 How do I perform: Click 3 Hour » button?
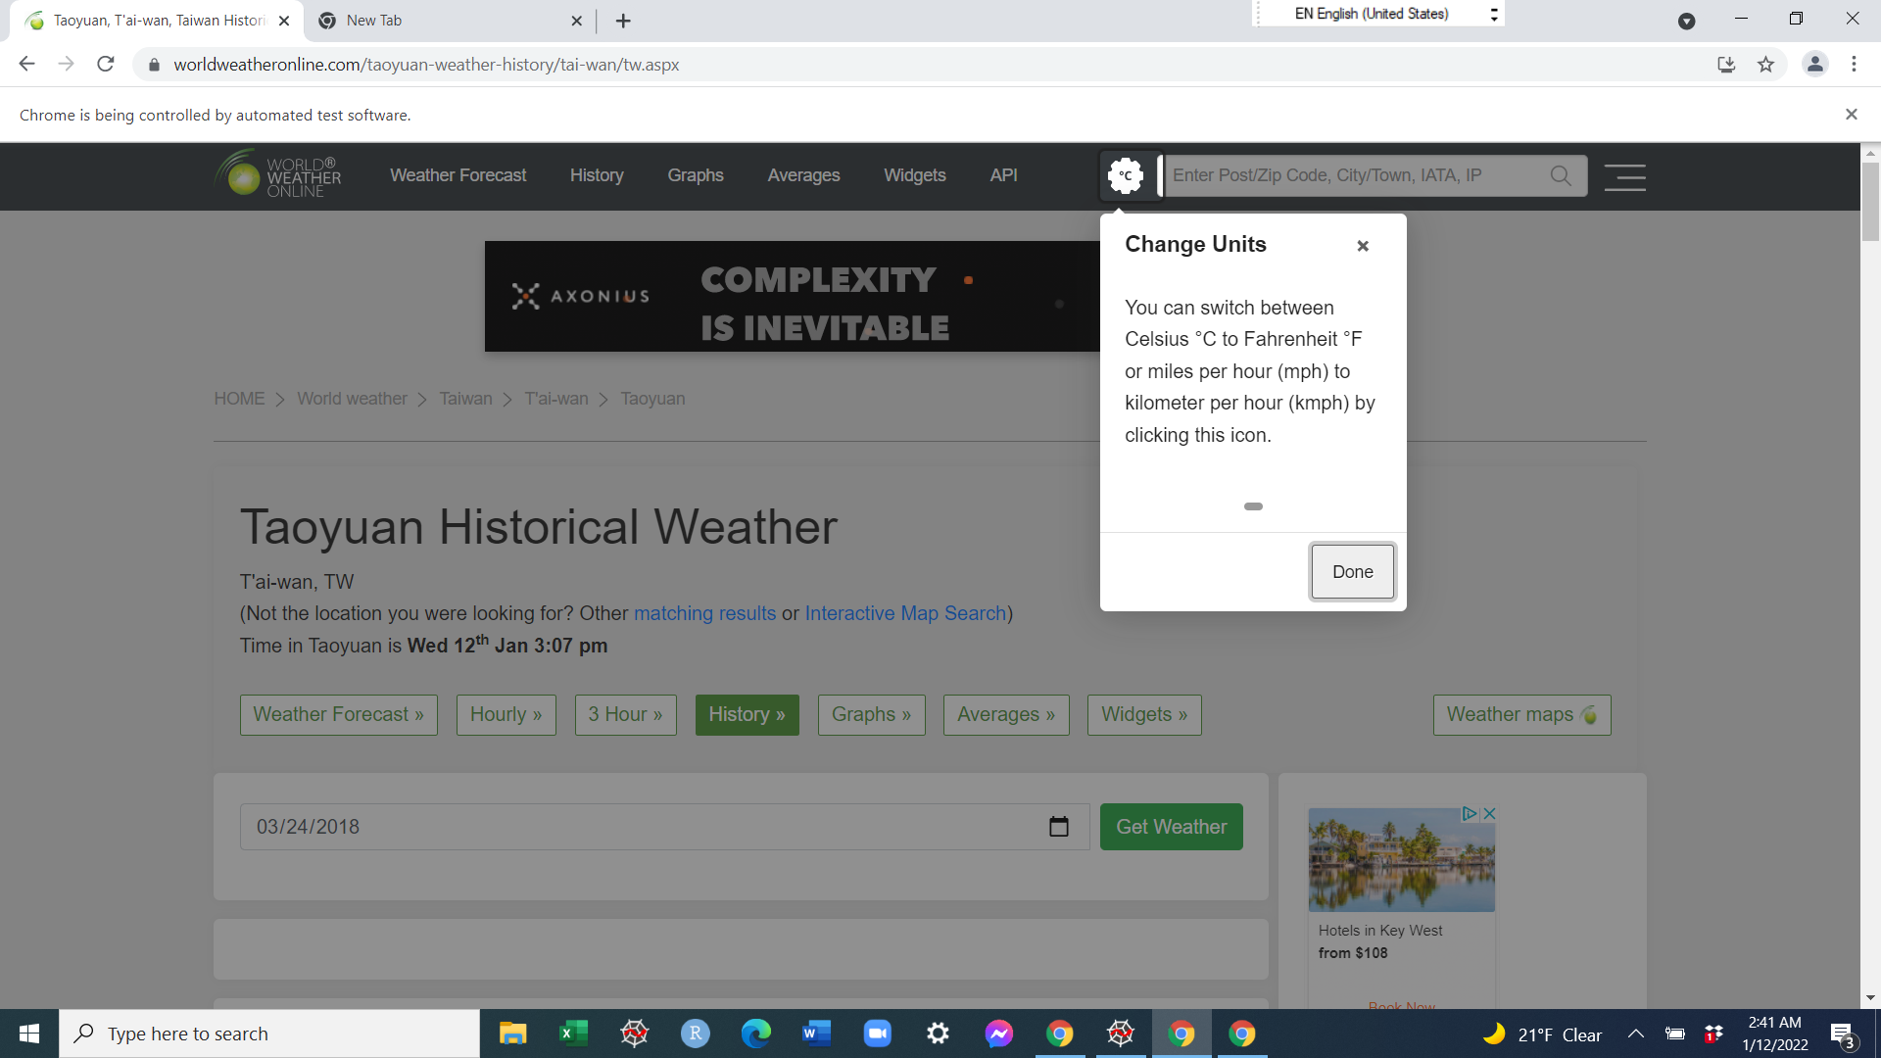625,715
